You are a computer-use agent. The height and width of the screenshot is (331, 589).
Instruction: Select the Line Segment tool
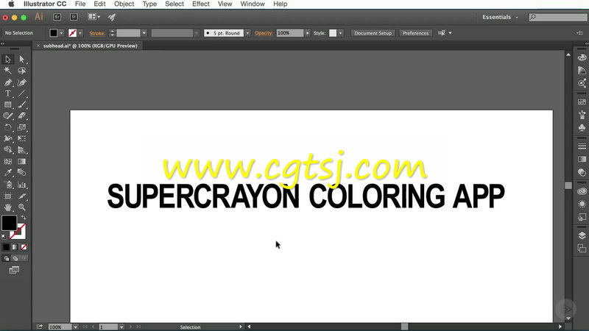point(22,93)
